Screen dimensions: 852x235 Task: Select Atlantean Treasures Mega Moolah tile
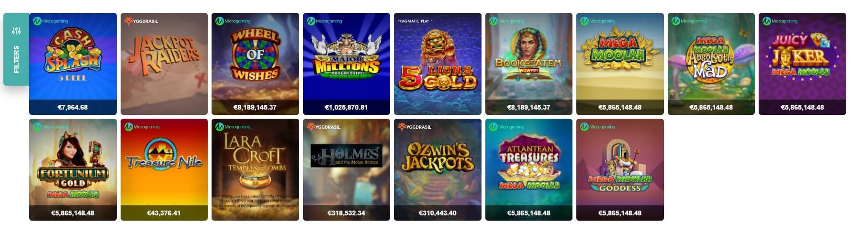click(529, 169)
